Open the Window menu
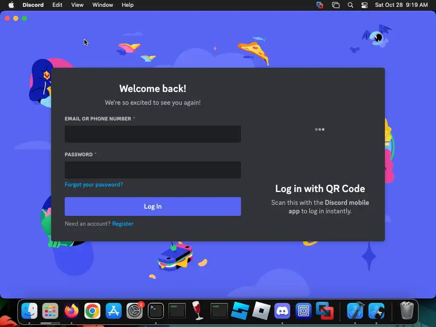The image size is (436, 327). (x=103, y=5)
